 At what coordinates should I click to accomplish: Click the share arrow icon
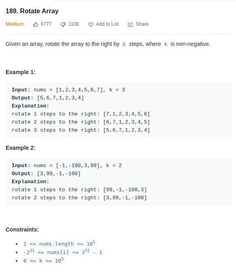pyautogui.click(x=130, y=25)
